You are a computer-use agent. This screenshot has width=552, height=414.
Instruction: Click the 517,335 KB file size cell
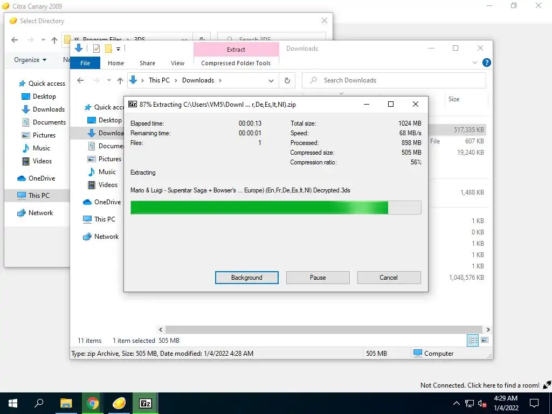point(468,129)
